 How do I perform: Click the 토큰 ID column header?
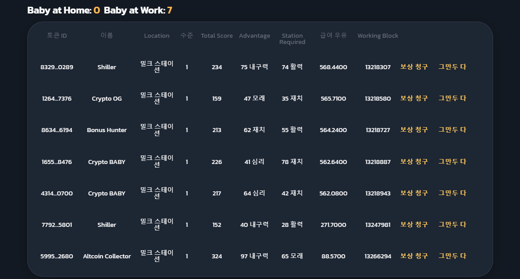coord(57,35)
